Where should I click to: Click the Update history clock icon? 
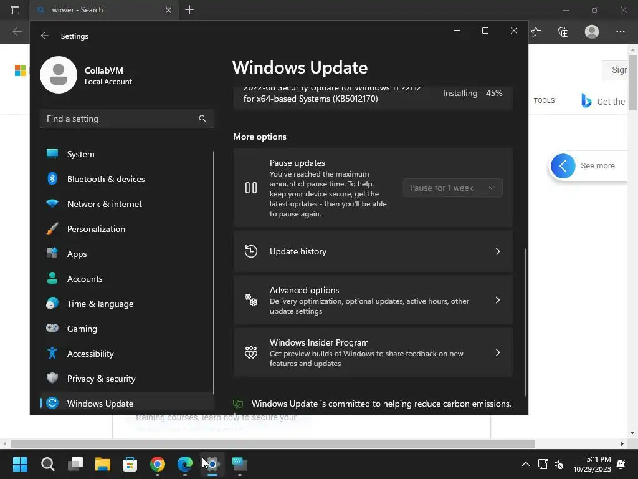[x=251, y=251]
